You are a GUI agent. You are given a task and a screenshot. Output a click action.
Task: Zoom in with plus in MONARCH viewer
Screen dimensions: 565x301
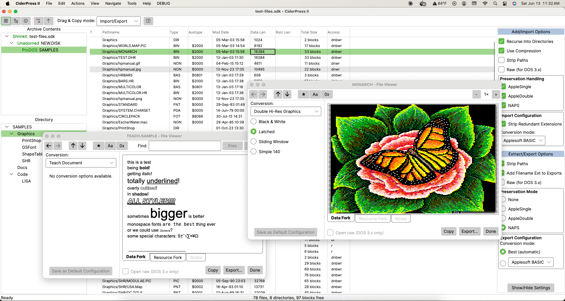click(496, 94)
